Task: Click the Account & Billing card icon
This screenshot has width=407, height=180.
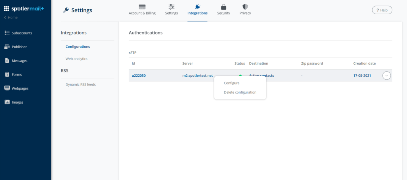Action: click(x=142, y=7)
